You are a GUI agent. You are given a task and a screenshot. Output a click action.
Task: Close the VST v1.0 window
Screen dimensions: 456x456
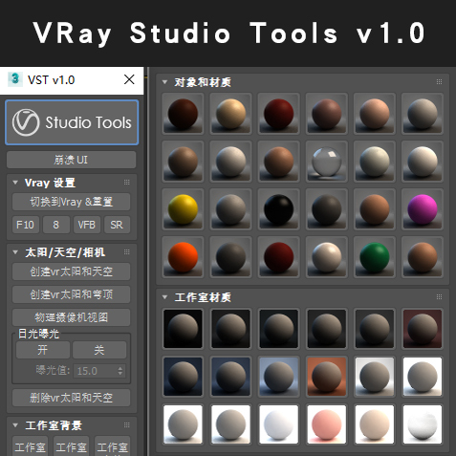129,79
